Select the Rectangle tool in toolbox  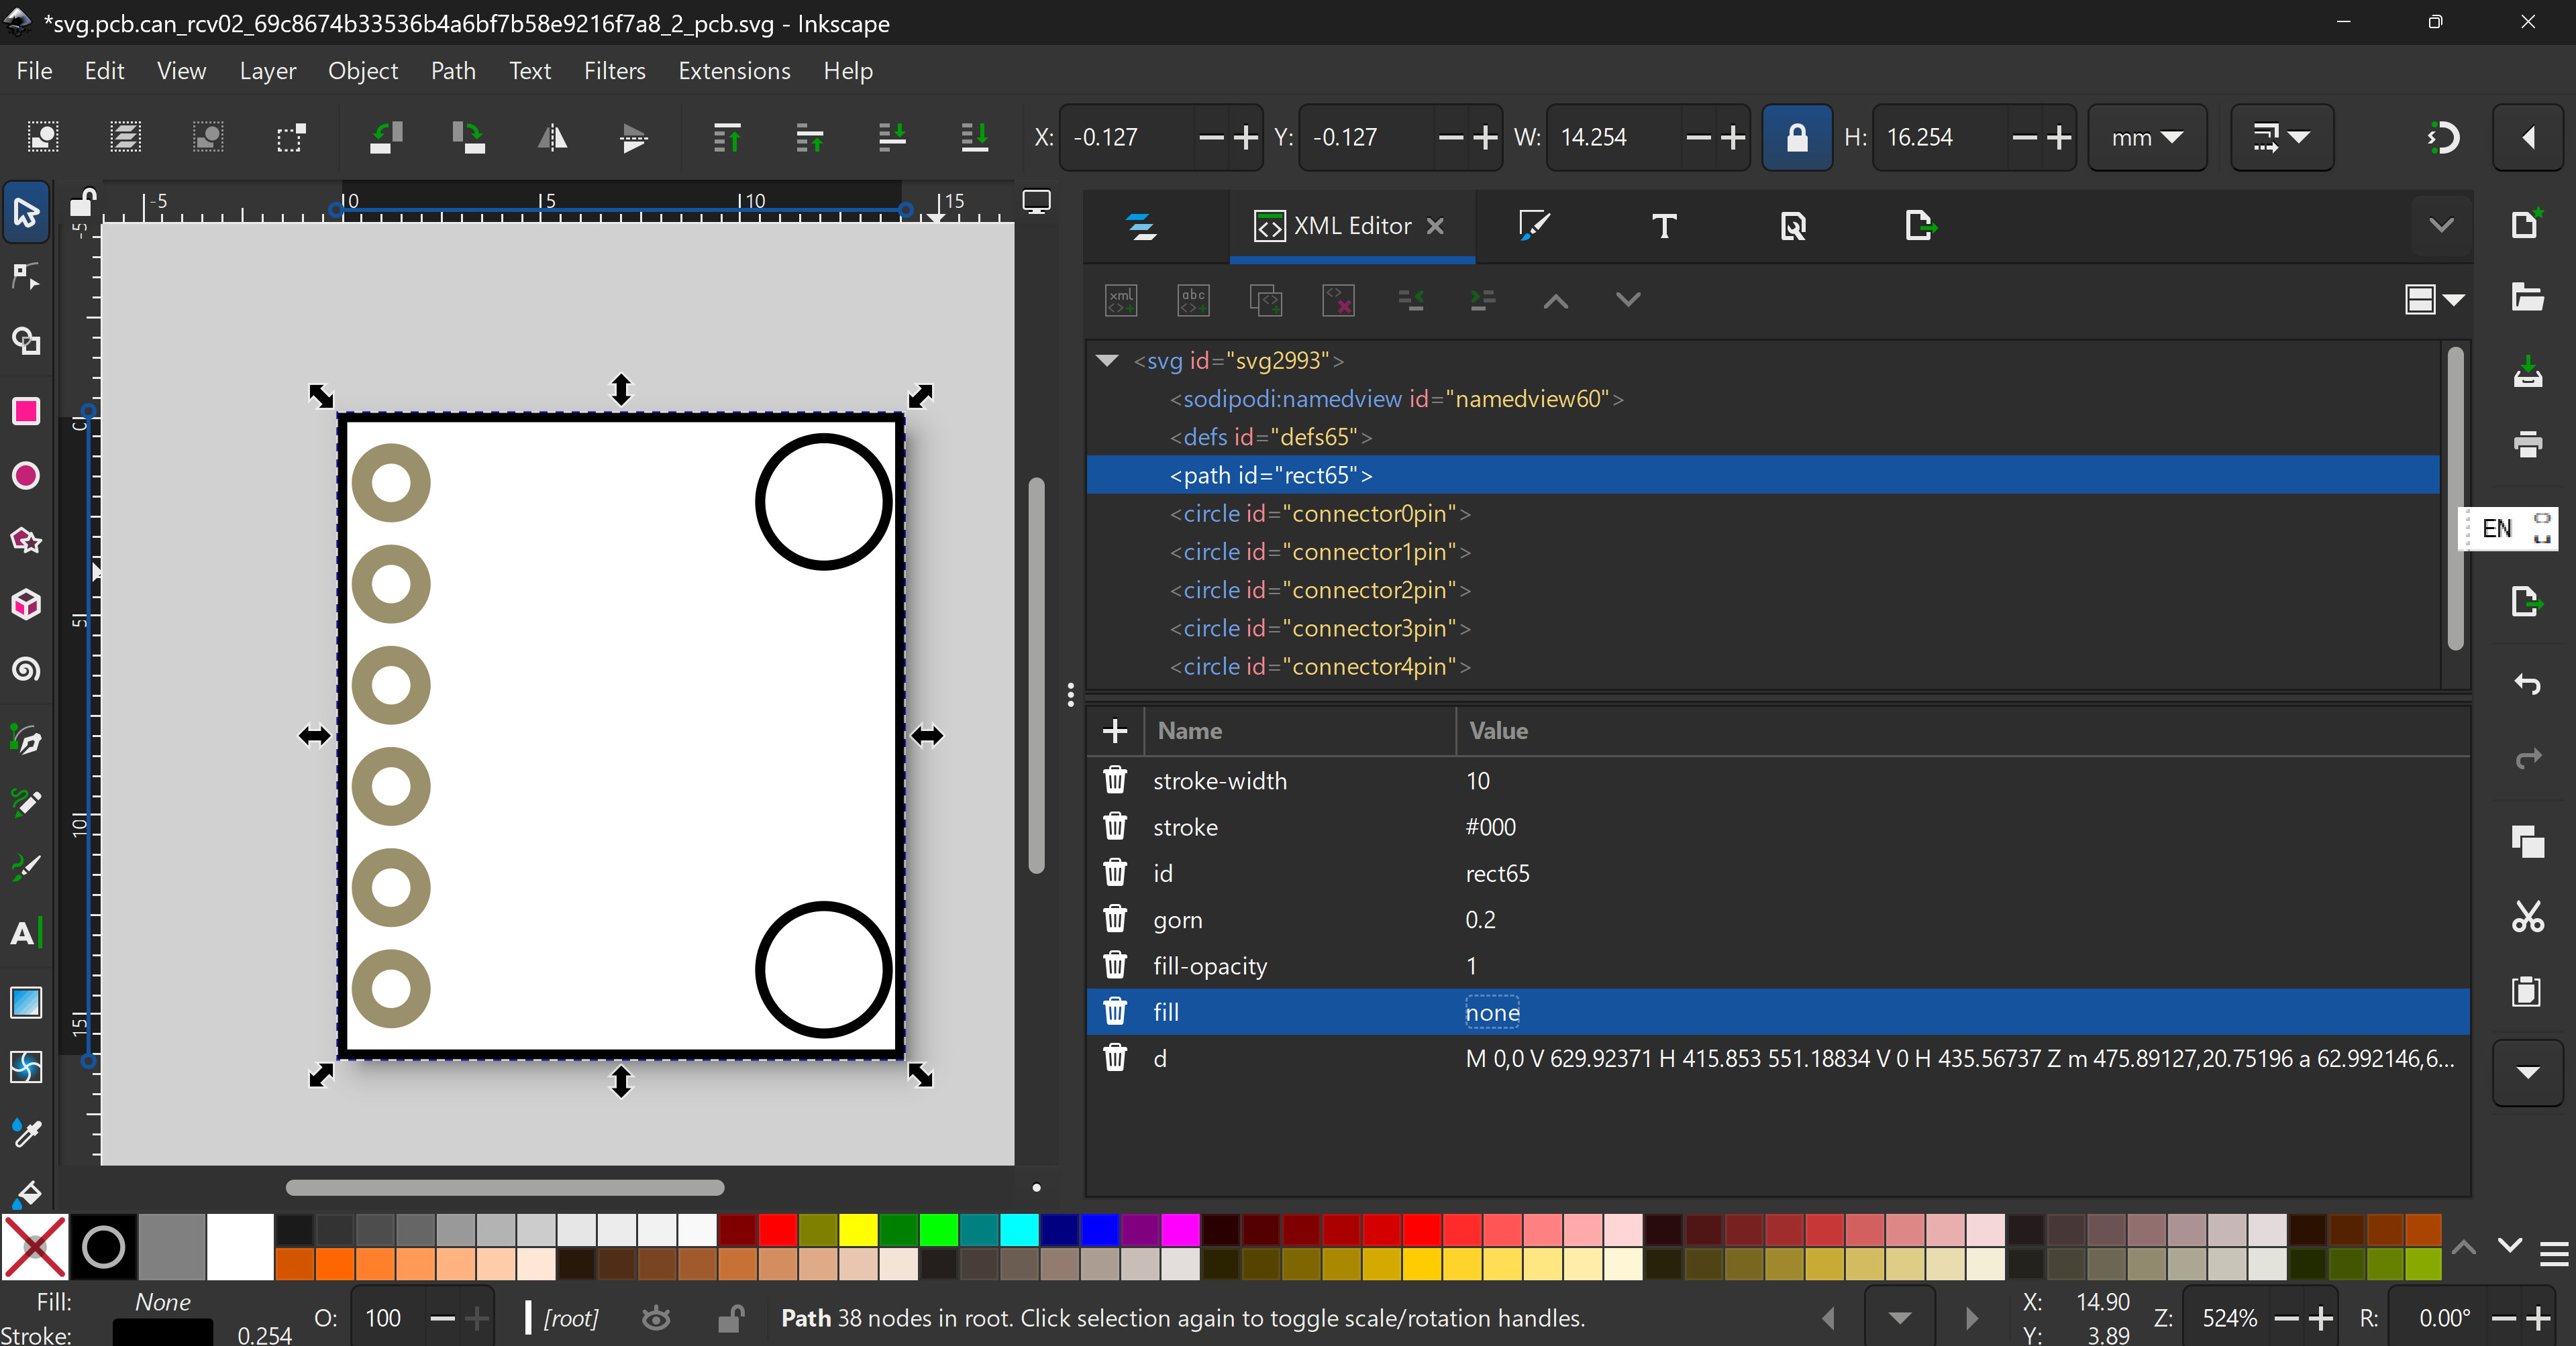coord(26,412)
